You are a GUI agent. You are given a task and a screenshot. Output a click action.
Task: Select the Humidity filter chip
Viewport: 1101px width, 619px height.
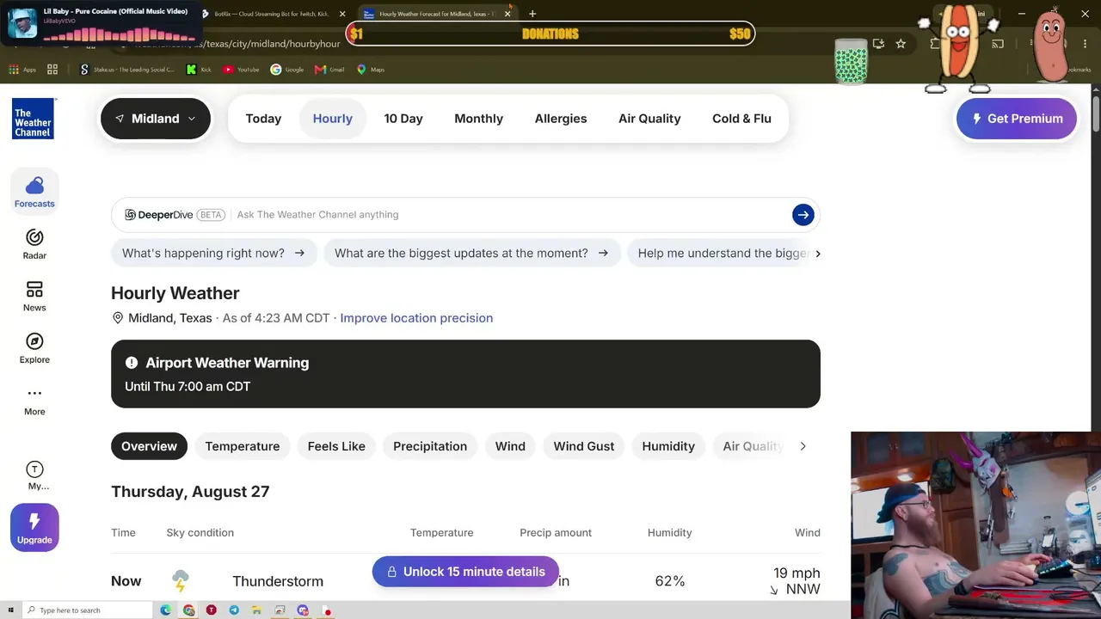coord(668,446)
